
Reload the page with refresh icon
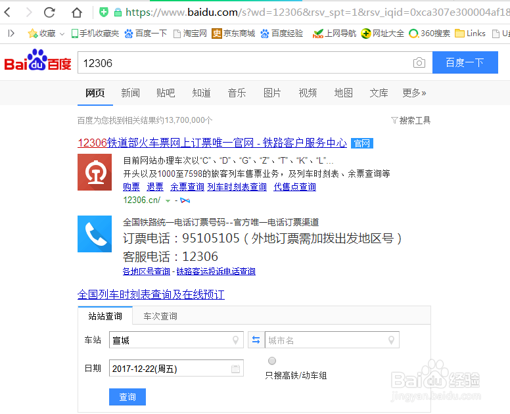point(49,12)
